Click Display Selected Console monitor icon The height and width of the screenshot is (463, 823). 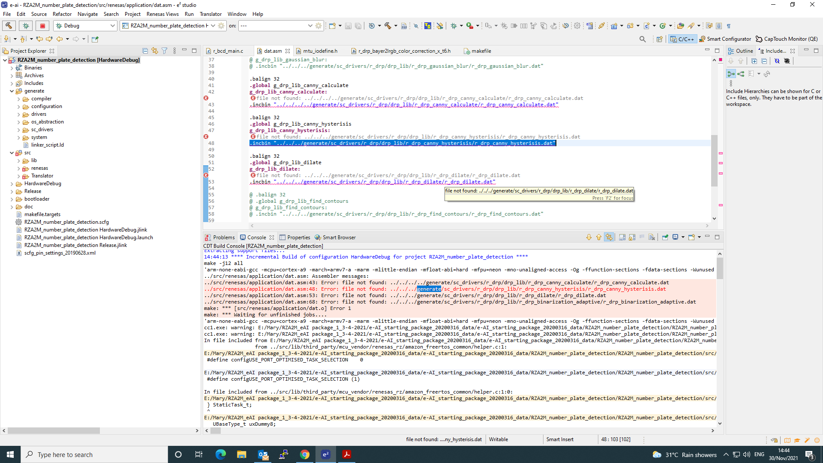point(675,238)
